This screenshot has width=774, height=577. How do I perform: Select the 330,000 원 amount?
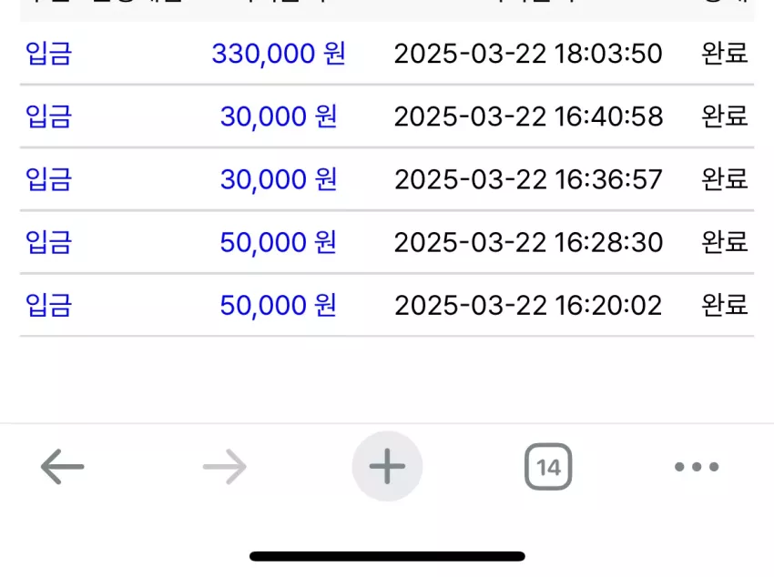[279, 54]
